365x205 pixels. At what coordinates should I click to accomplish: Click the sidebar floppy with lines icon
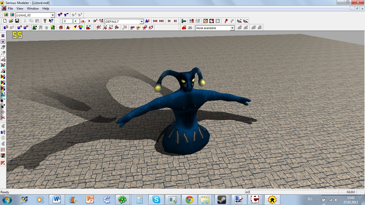point(3,155)
